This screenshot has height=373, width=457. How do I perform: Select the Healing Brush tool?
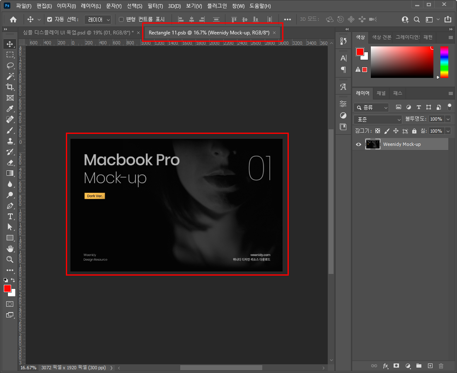10,120
